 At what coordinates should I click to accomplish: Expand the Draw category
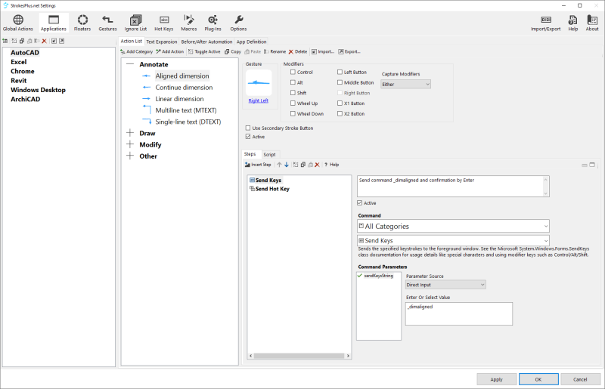(x=130, y=133)
